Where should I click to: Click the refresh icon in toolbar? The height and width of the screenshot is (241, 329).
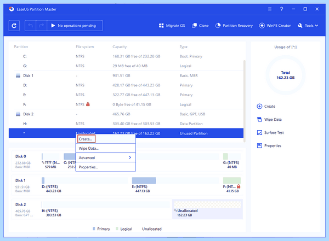click(x=14, y=26)
